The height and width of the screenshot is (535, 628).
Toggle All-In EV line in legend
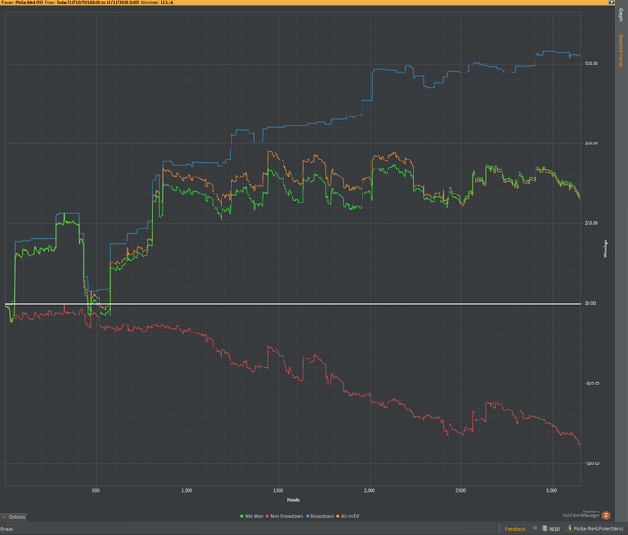click(x=348, y=516)
